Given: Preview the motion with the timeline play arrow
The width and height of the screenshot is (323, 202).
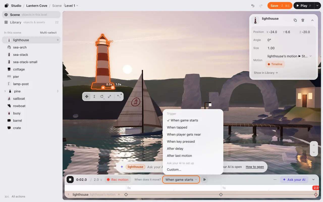Looking at the screenshot, I should coord(205,180).
